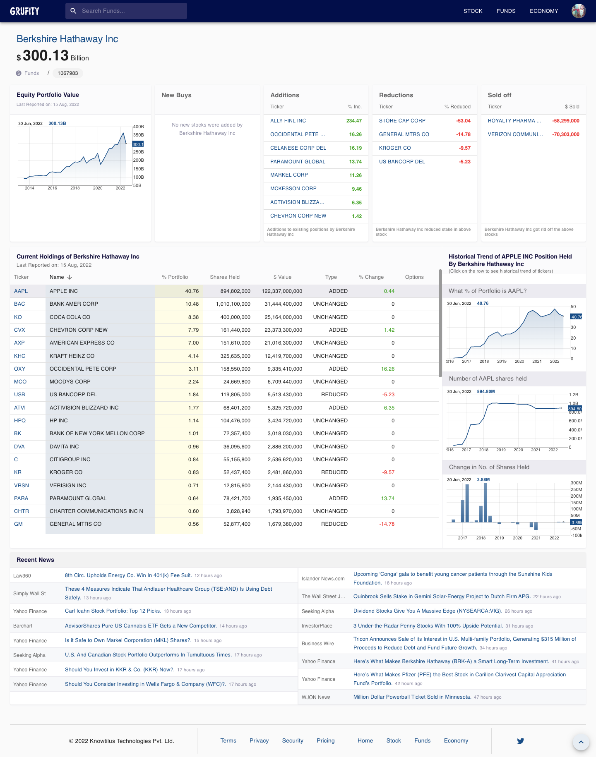Sort by $ Value column header

click(282, 277)
